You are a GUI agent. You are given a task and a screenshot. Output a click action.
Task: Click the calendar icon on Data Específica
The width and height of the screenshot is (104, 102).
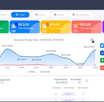click(x=73, y=15)
